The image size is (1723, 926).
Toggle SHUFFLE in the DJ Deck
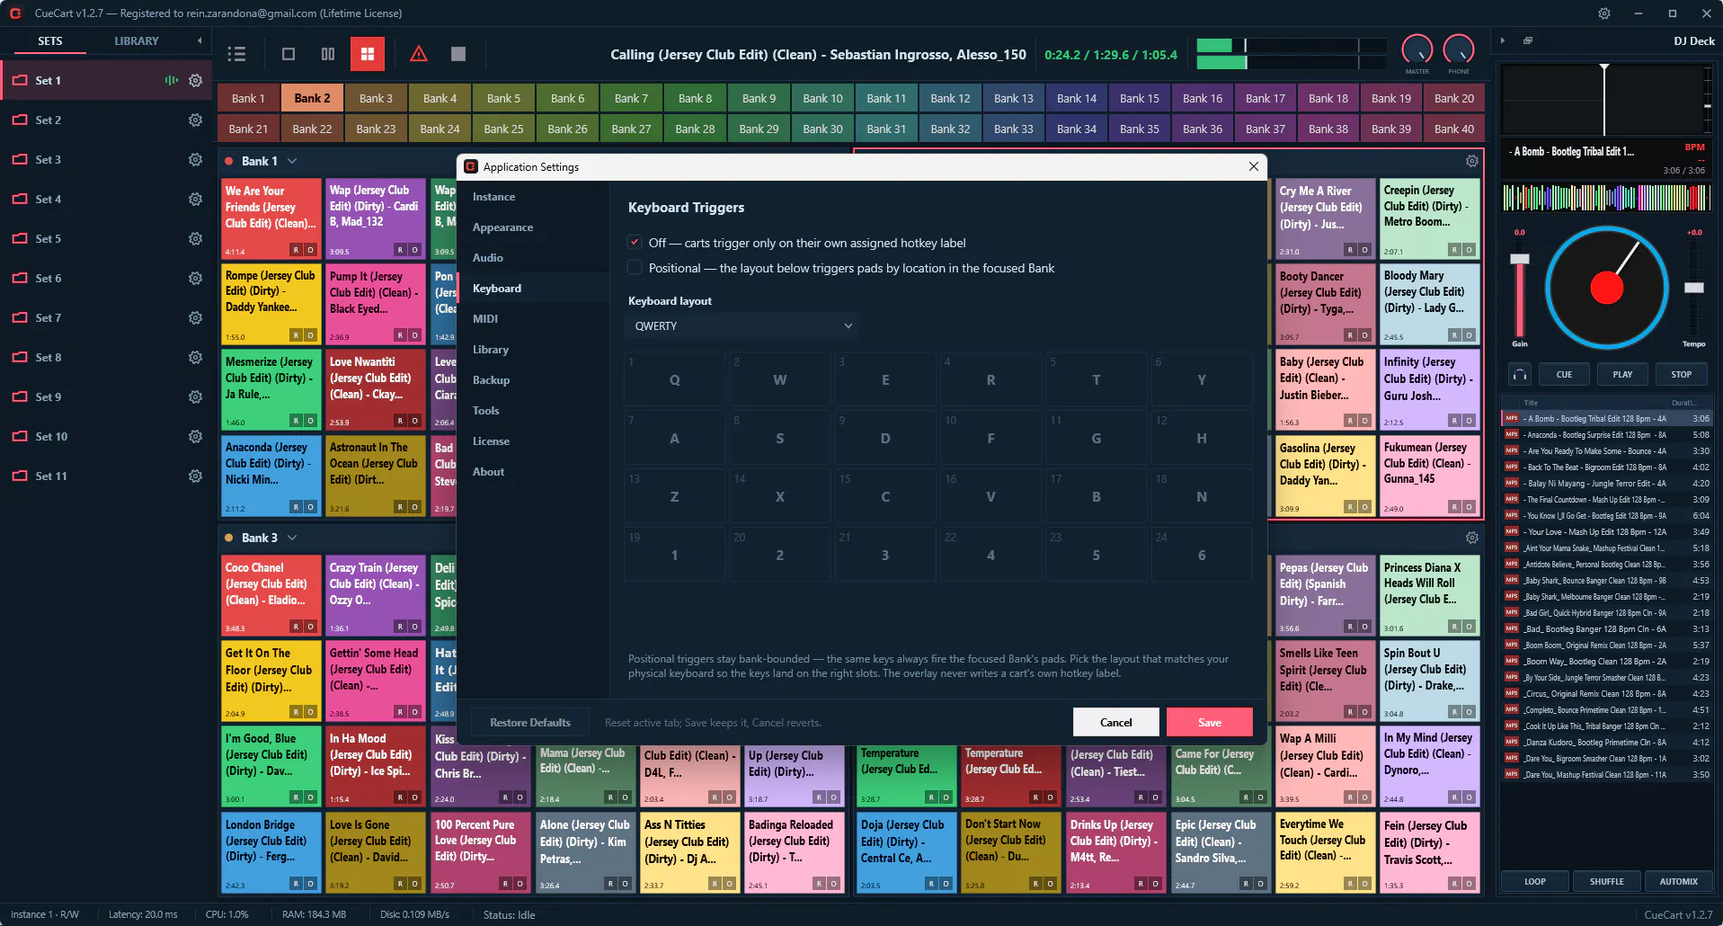coord(1606,882)
